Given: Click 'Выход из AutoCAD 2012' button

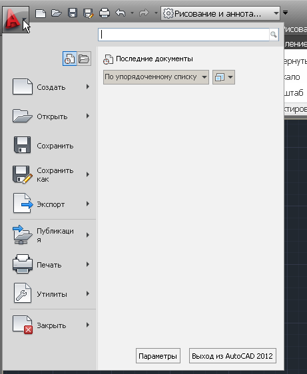Looking at the screenshot, I should (232, 356).
